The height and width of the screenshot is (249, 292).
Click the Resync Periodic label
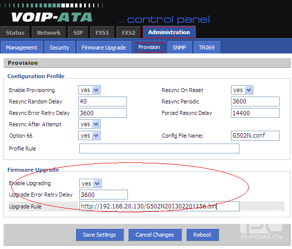coord(180,101)
